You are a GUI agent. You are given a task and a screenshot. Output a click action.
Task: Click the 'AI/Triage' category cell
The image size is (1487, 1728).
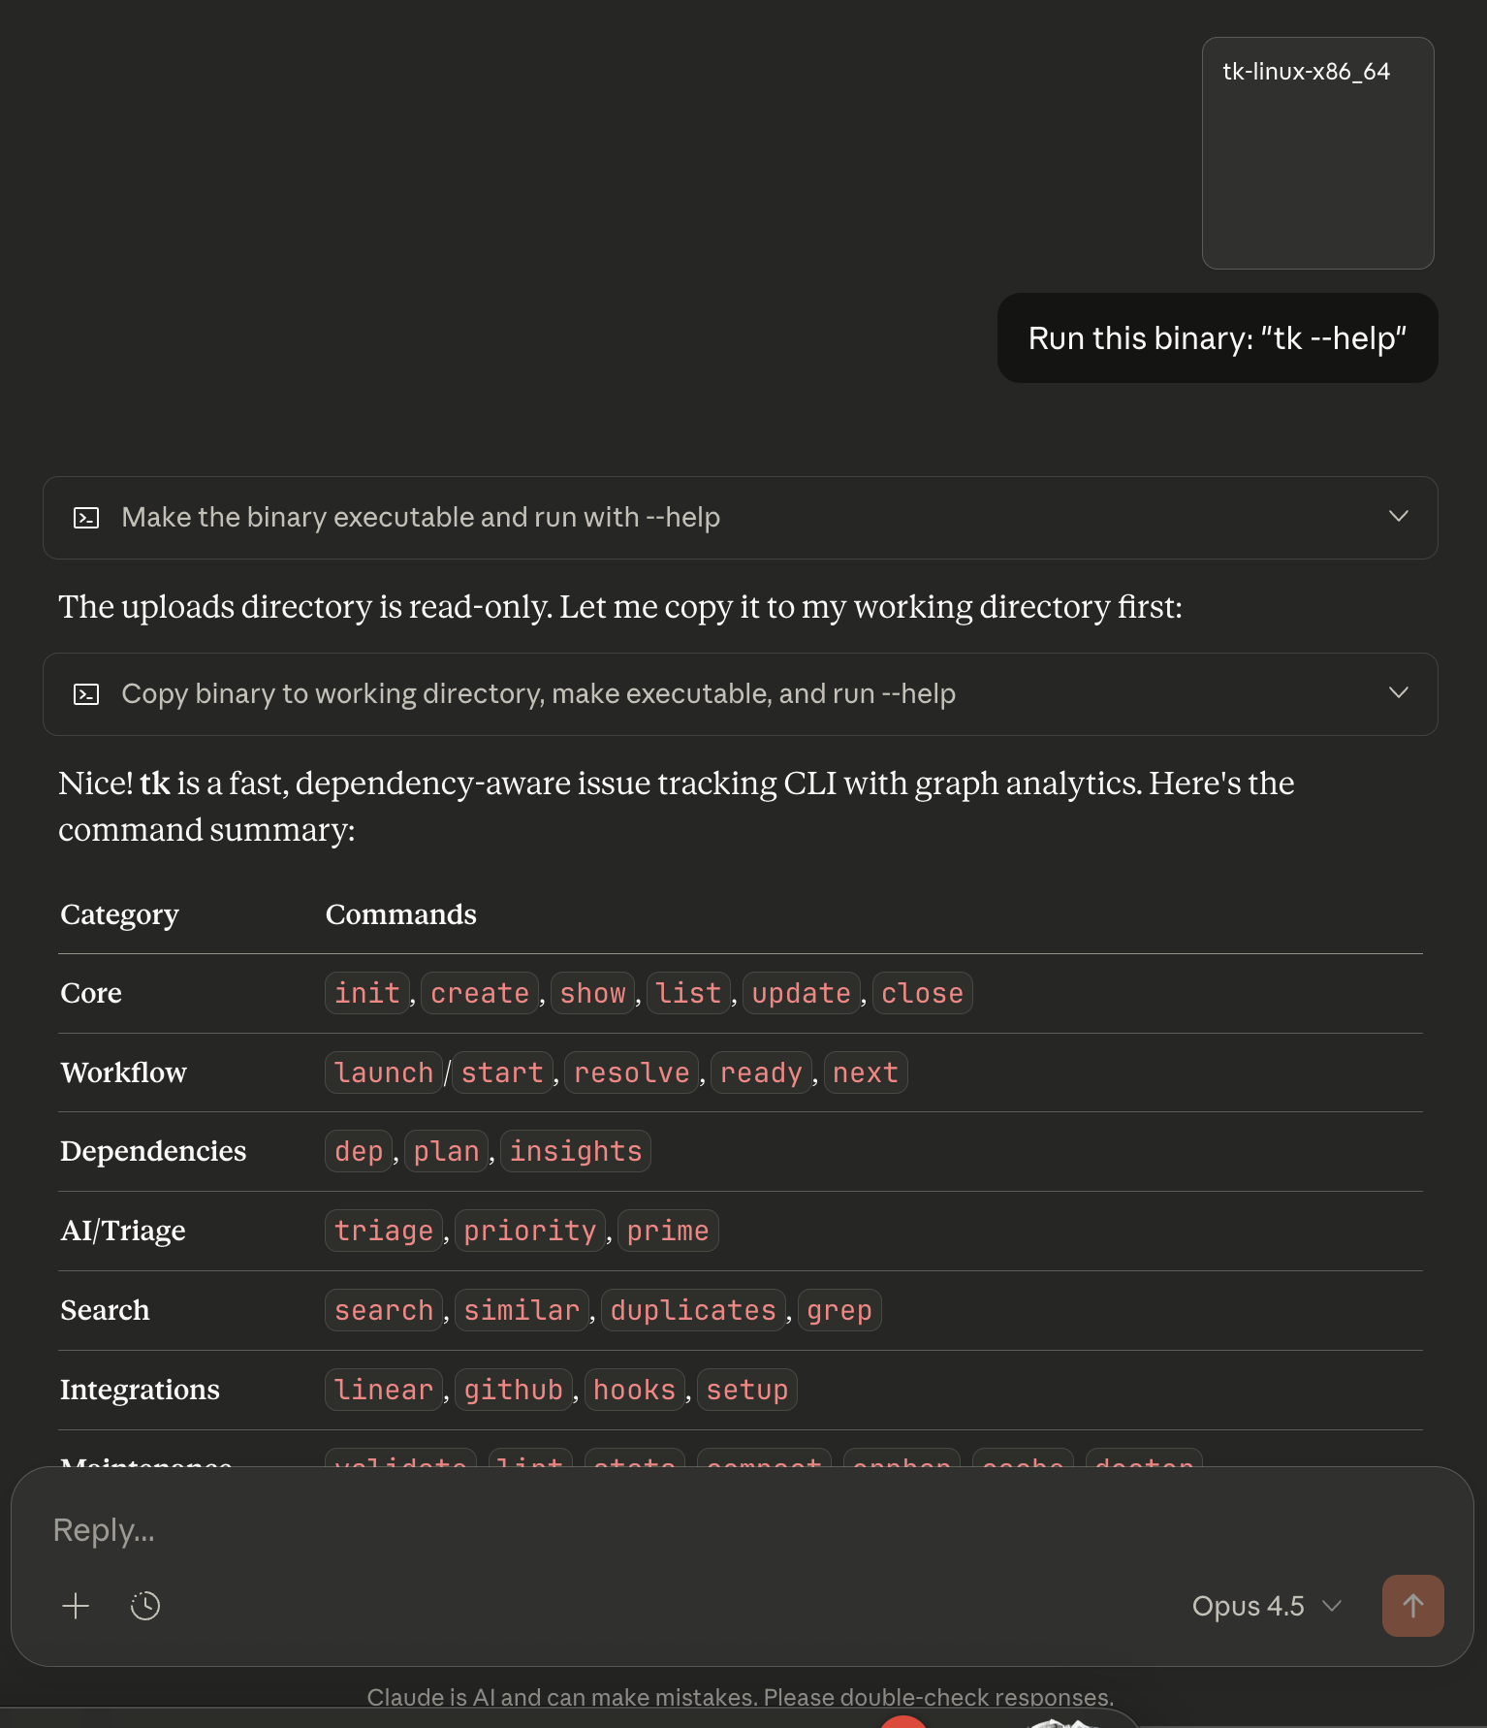point(123,1231)
